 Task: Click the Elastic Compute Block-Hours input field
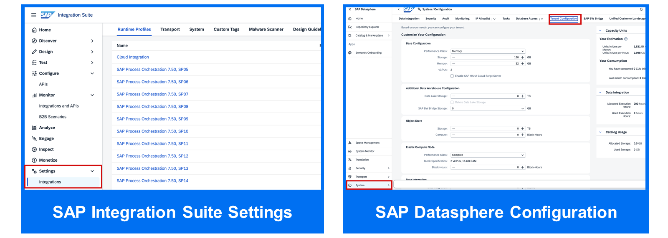pyautogui.click(x=488, y=167)
